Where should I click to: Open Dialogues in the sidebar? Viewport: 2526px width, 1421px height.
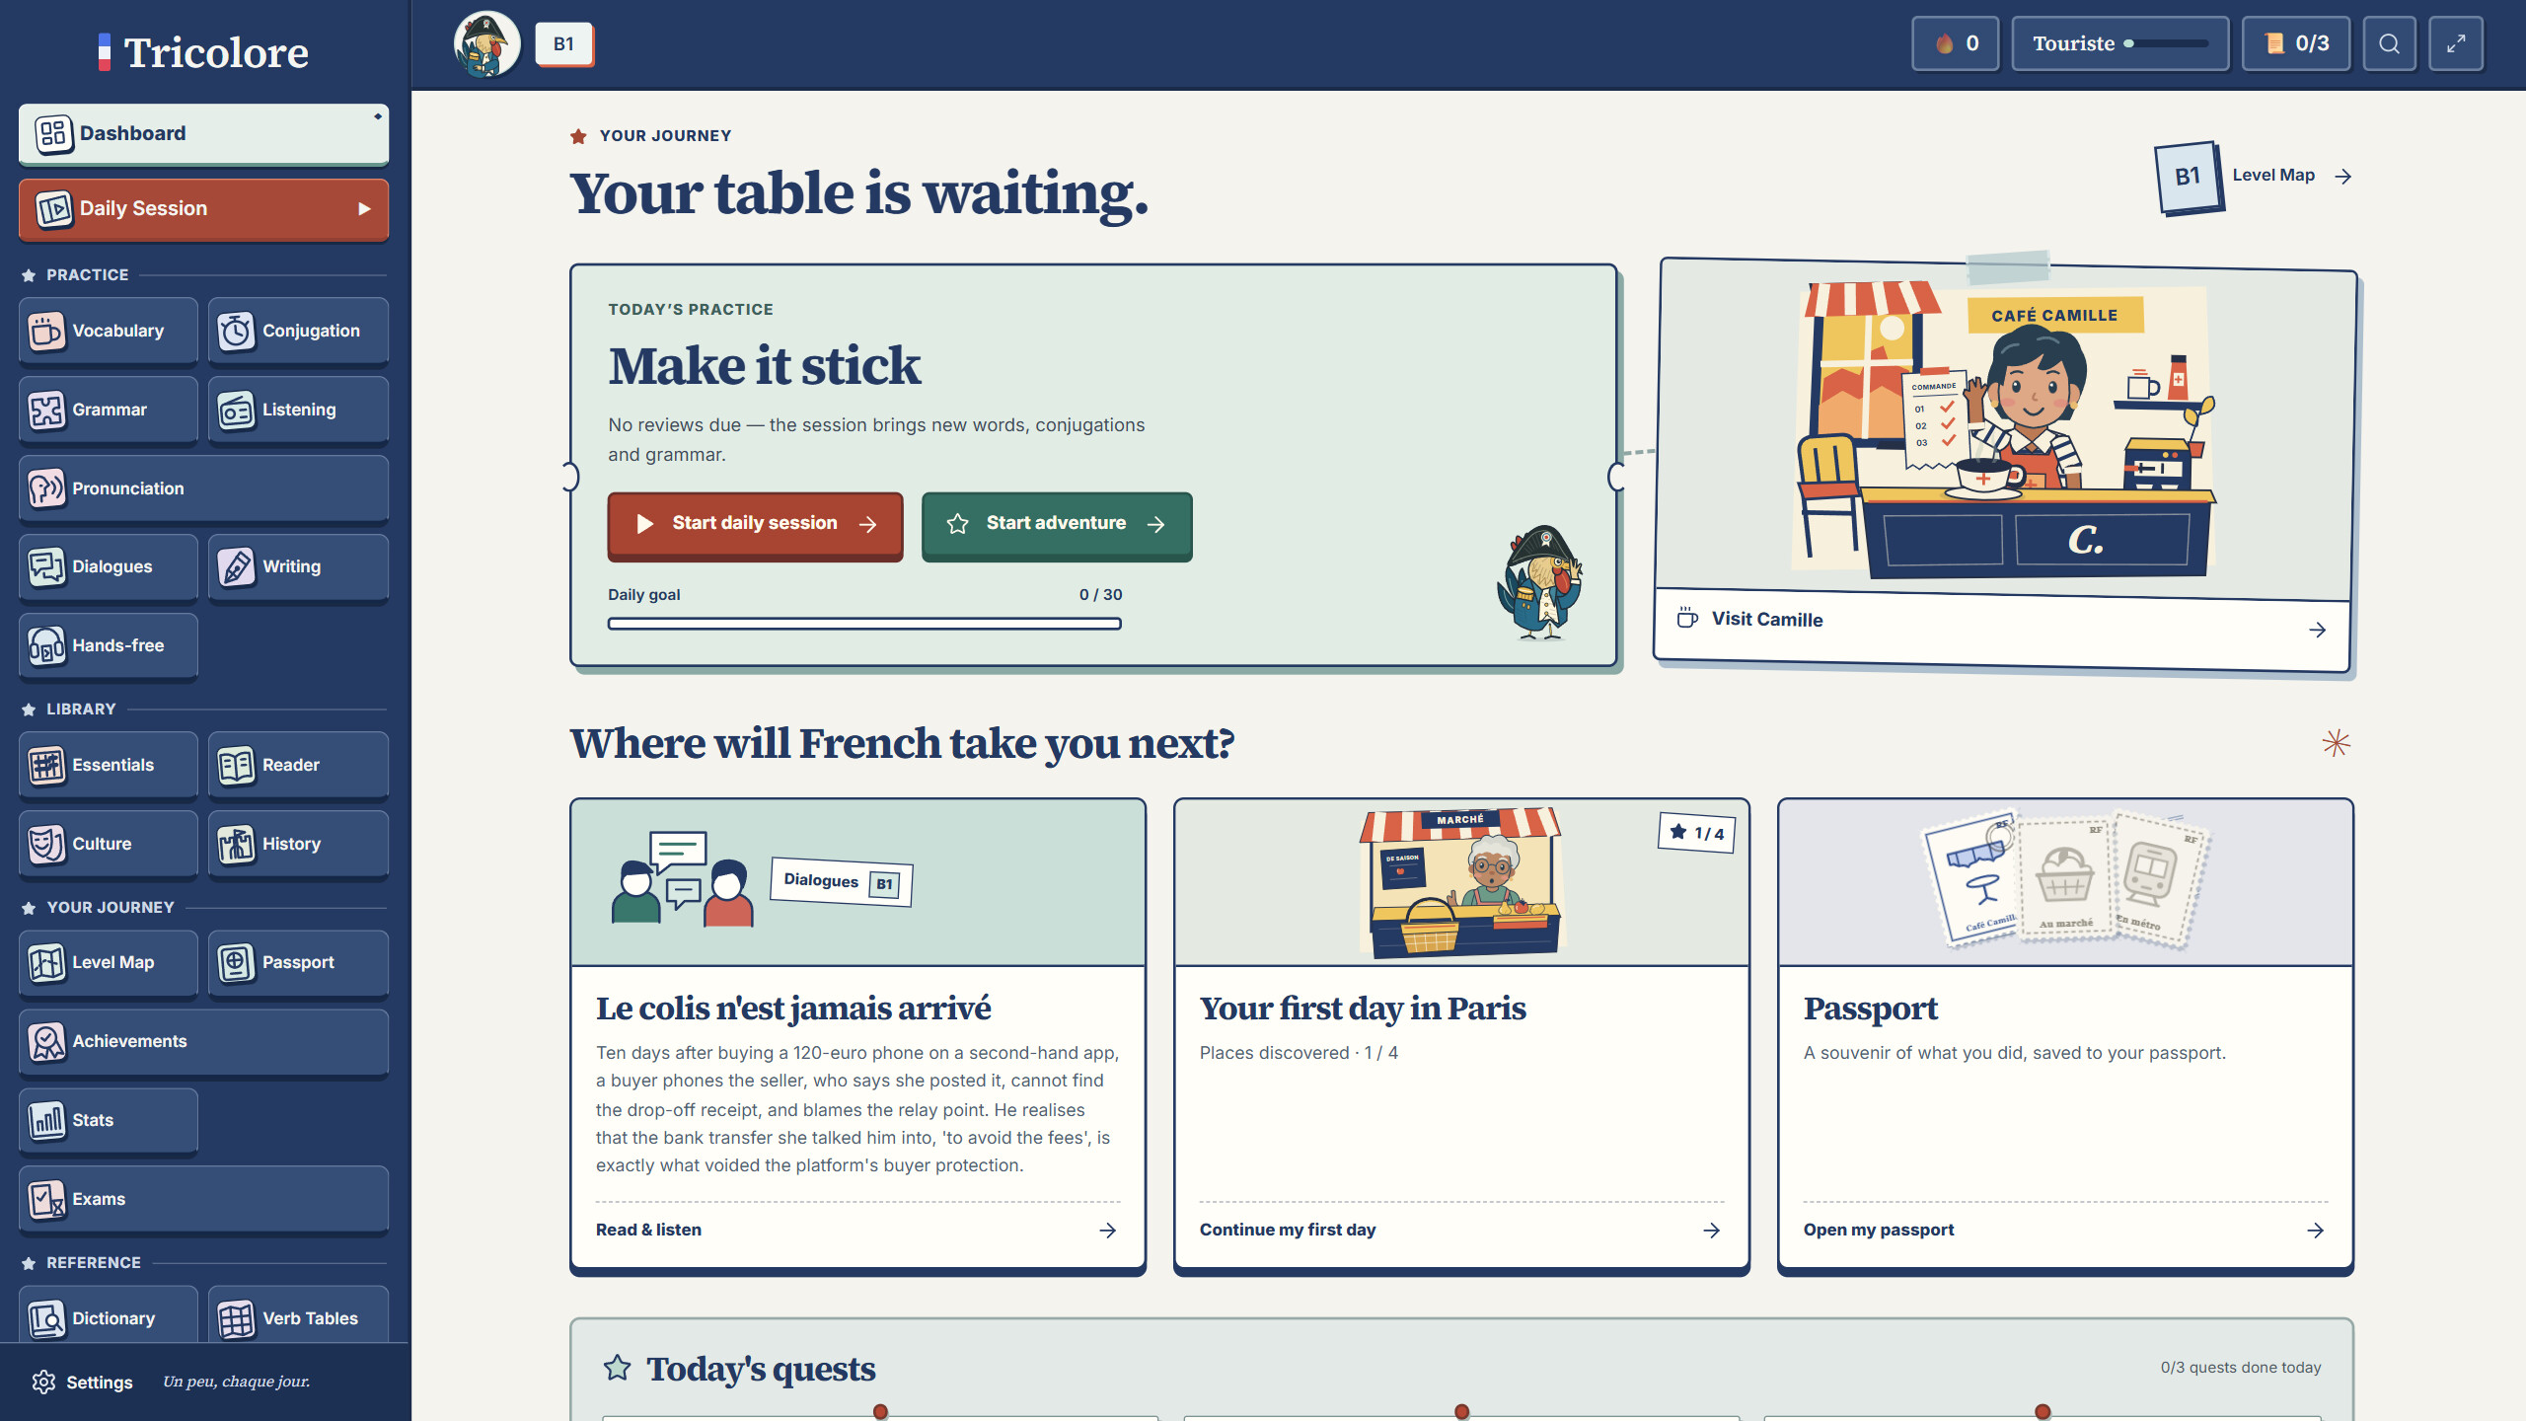click(108, 566)
